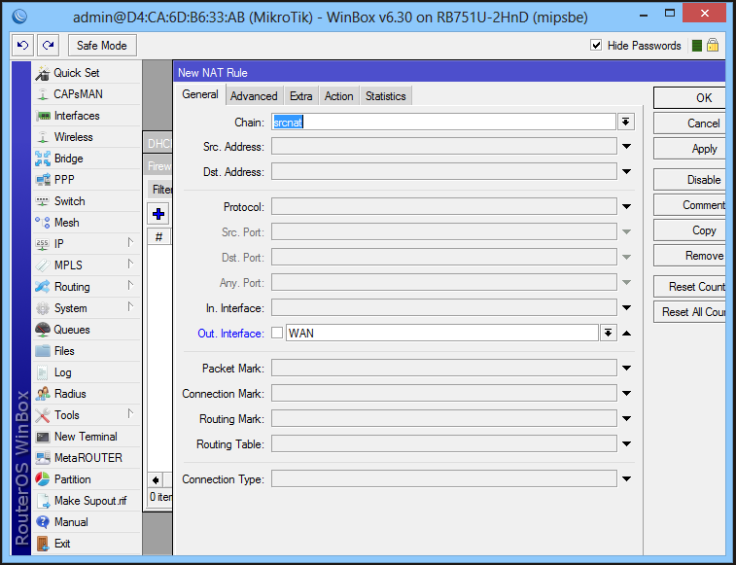The width and height of the screenshot is (736, 565).
Task: Toggle Out. Interface negation checkbox
Action: 277,333
